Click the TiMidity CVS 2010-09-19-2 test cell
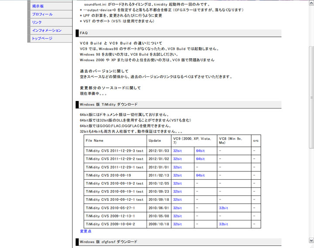 pyautogui.click(x=115, y=183)
